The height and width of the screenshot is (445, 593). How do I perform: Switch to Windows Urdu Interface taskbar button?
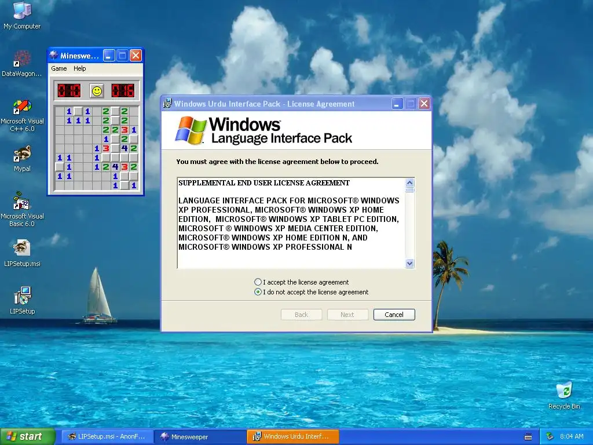tap(292, 436)
